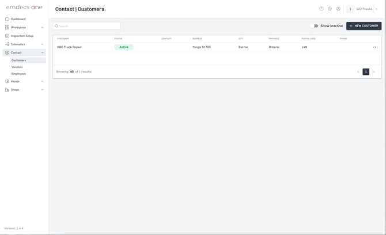
Task: Click the Telematics icon in sidebar
Action: (x=7, y=44)
